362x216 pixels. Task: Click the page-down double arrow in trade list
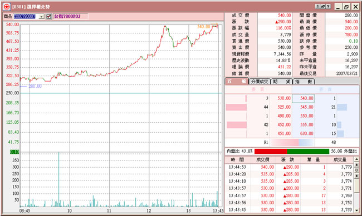[356, 175]
